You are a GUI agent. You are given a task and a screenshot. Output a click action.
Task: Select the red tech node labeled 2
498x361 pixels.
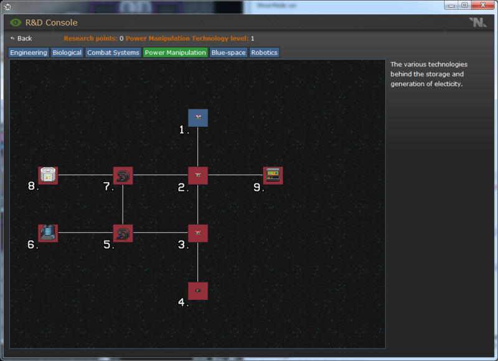click(197, 175)
